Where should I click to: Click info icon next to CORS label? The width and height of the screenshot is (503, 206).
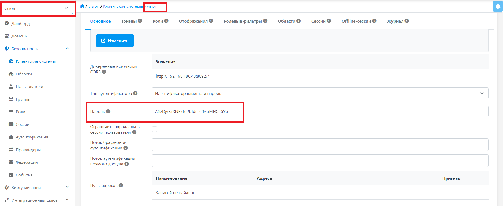point(104,72)
